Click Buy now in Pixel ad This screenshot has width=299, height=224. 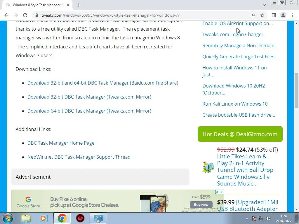(x=201, y=205)
